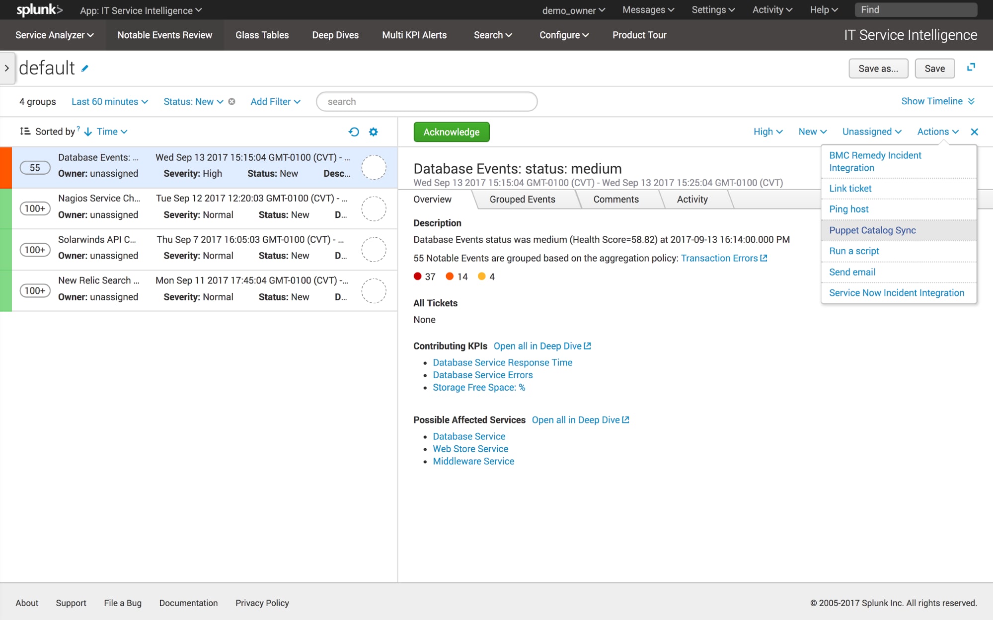This screenshot has width=993, height=620.
Task: Click the 55 count badge
Action: (35, 168)
